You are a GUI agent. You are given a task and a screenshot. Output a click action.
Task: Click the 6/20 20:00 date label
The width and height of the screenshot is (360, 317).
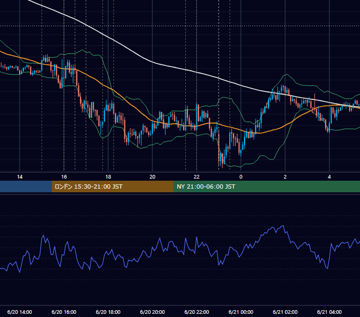click(x=152, y=312)
